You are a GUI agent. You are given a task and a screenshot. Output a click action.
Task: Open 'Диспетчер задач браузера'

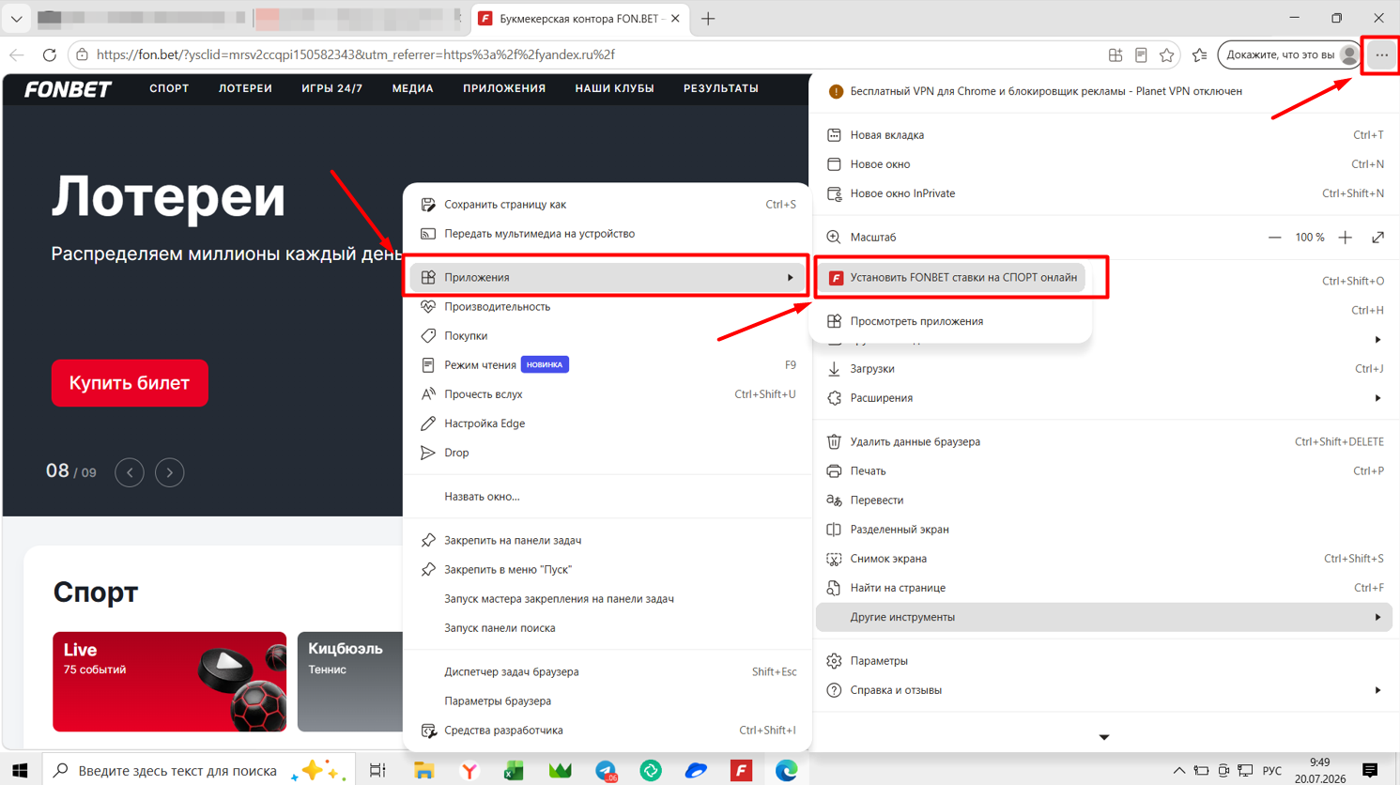click(x=608, y=672)
